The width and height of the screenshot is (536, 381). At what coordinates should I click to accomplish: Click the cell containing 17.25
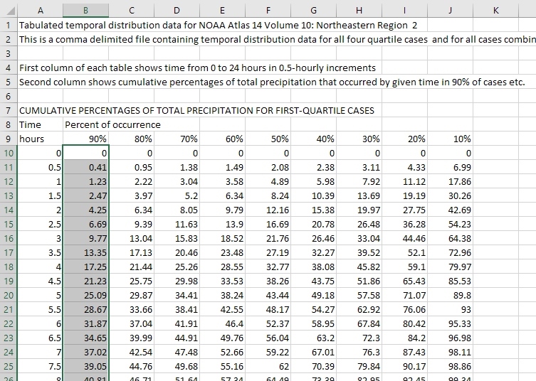click(x=85, y=267)
